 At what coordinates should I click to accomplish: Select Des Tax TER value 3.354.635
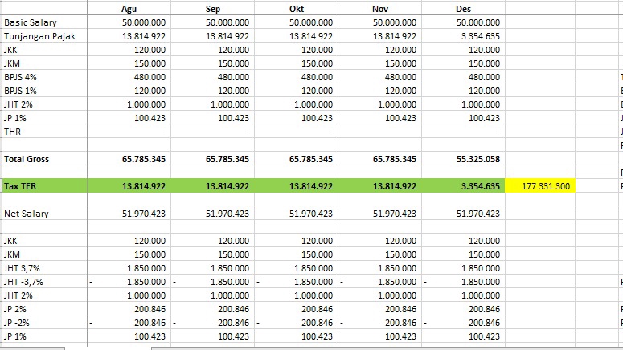(x=463, y=186)
